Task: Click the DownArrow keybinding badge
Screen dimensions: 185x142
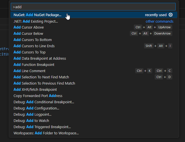Action: tap(162, 33)
